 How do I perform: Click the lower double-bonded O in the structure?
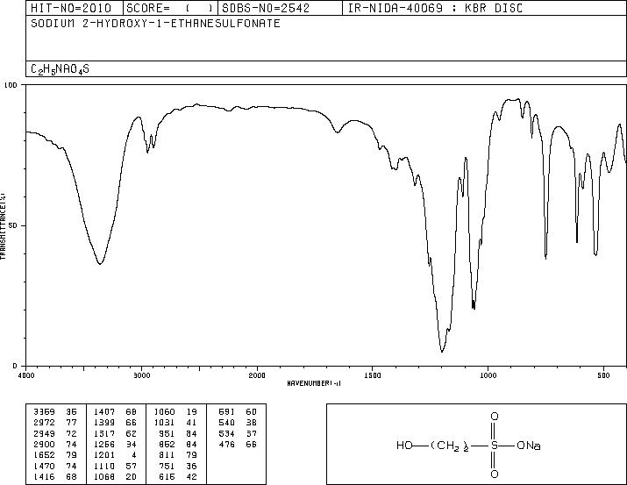tap(495, 474)
